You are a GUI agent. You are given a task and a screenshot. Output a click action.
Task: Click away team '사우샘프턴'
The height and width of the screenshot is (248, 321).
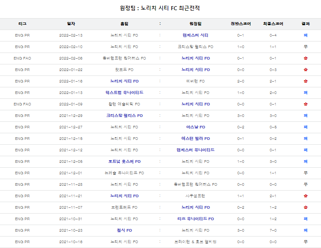pos(196,196)
